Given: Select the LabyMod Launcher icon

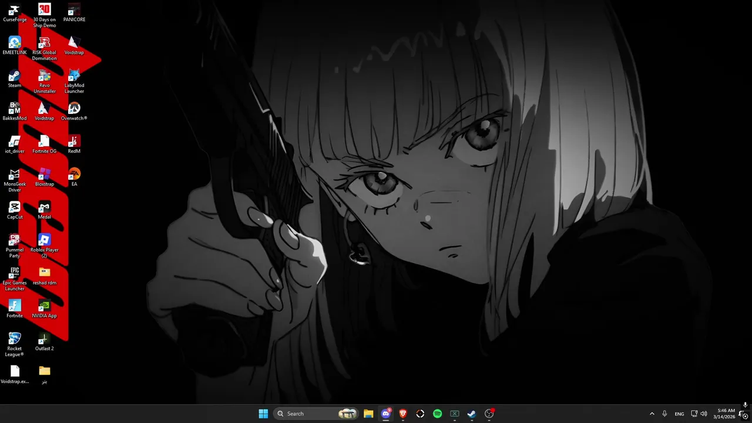Looking at the screenshot, I should click(x=74, y=82).
